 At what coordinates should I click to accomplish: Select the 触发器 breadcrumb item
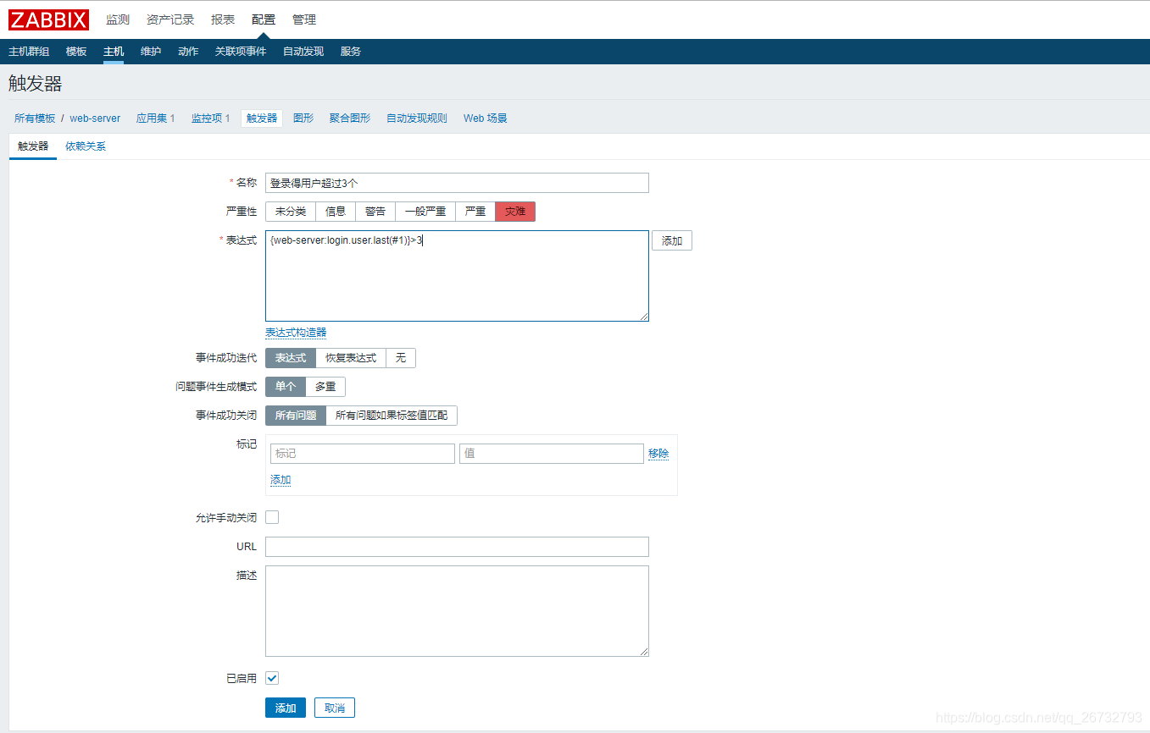click(262, 118)
